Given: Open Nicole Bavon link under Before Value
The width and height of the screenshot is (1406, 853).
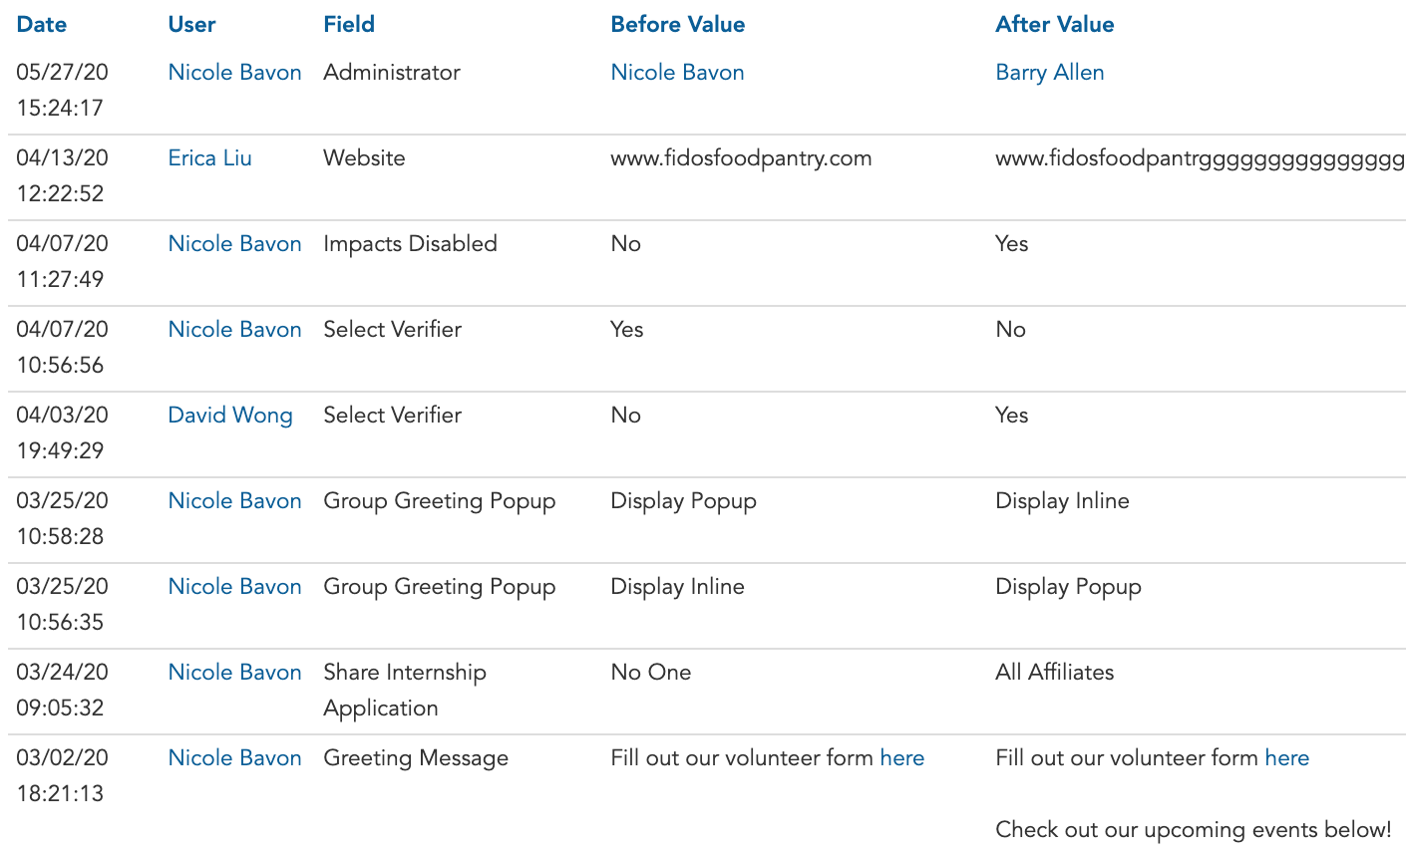Looking at the screenshot, I should coord(677,72).
